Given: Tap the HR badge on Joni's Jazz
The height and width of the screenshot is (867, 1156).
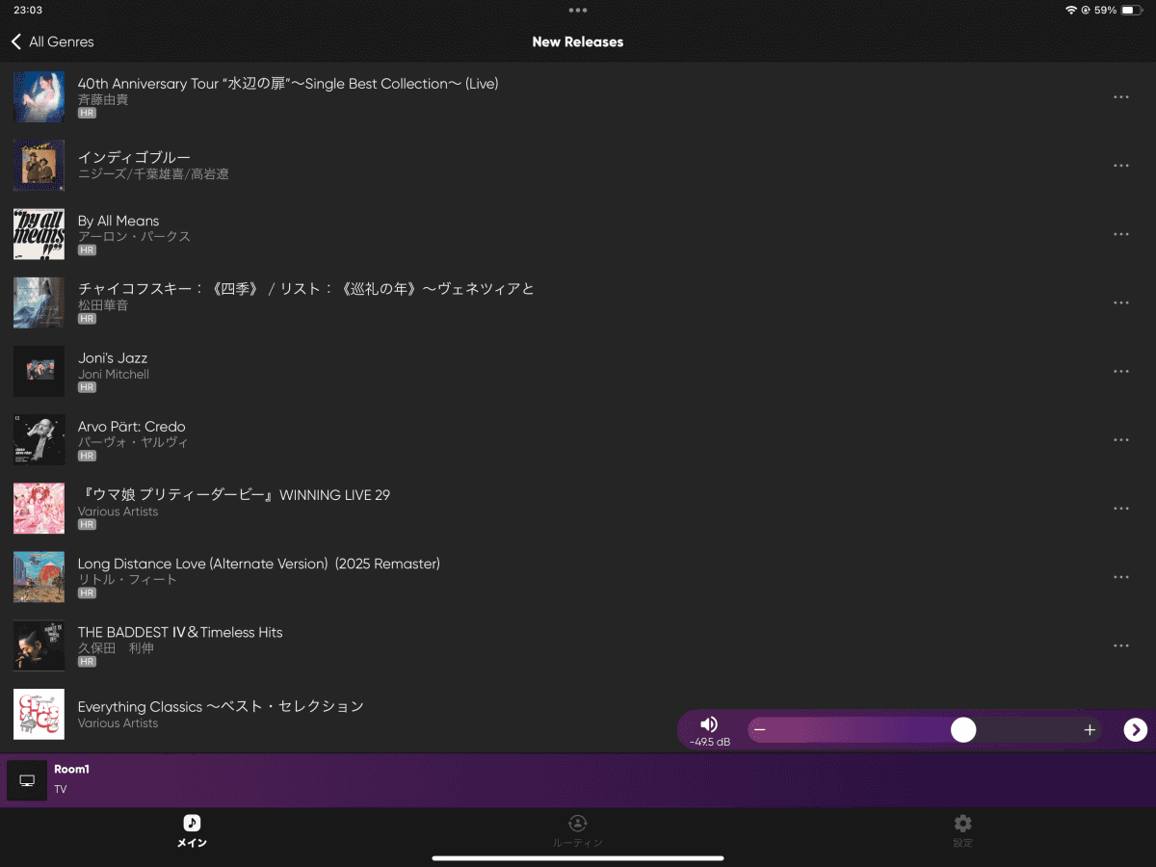Looking at the screenshot, I should click(x=87, y=387).
